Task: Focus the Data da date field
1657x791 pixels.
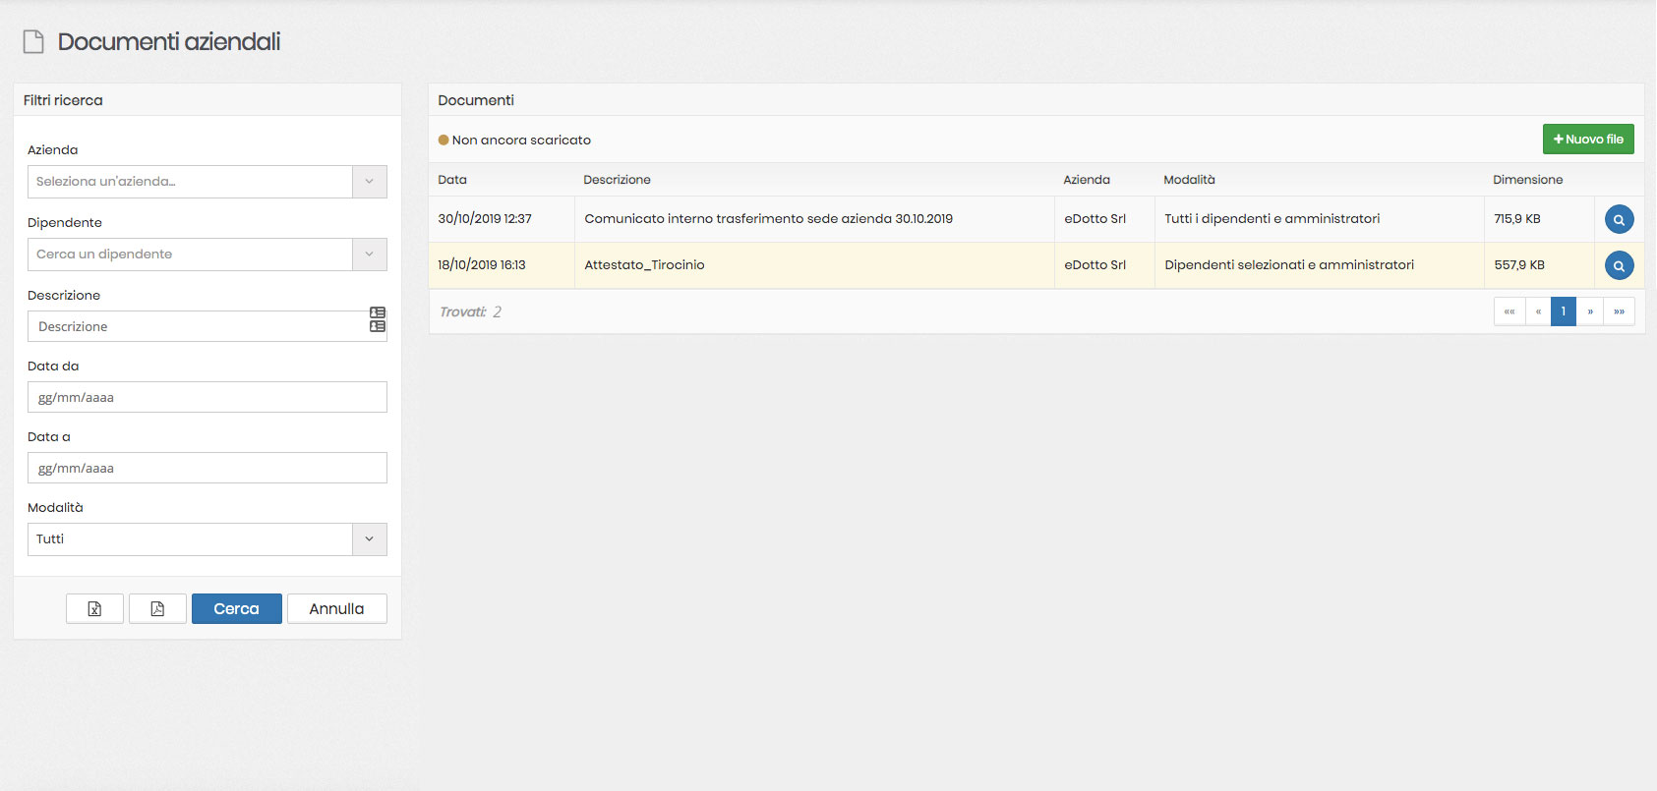Action: 207,398
